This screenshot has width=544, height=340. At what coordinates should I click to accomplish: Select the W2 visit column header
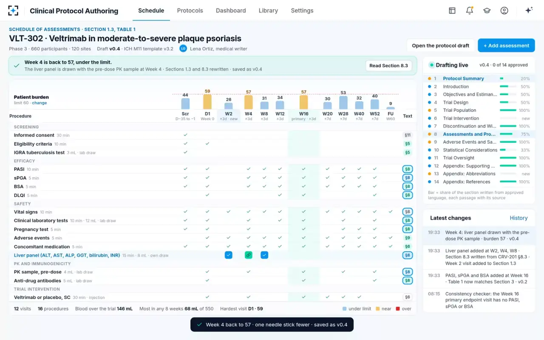tap(229, 116)
